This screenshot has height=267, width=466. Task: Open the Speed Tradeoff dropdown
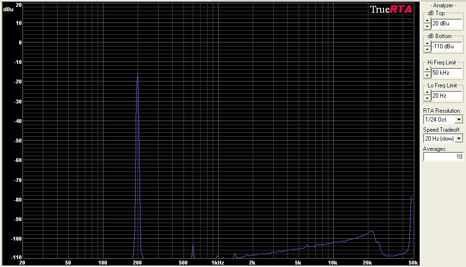pos(459,139)
